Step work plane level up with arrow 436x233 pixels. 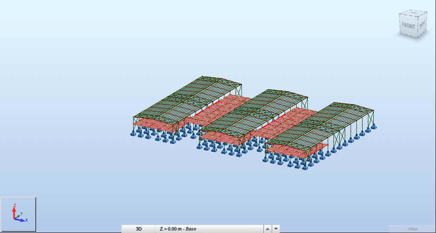(x=267, y=229)
